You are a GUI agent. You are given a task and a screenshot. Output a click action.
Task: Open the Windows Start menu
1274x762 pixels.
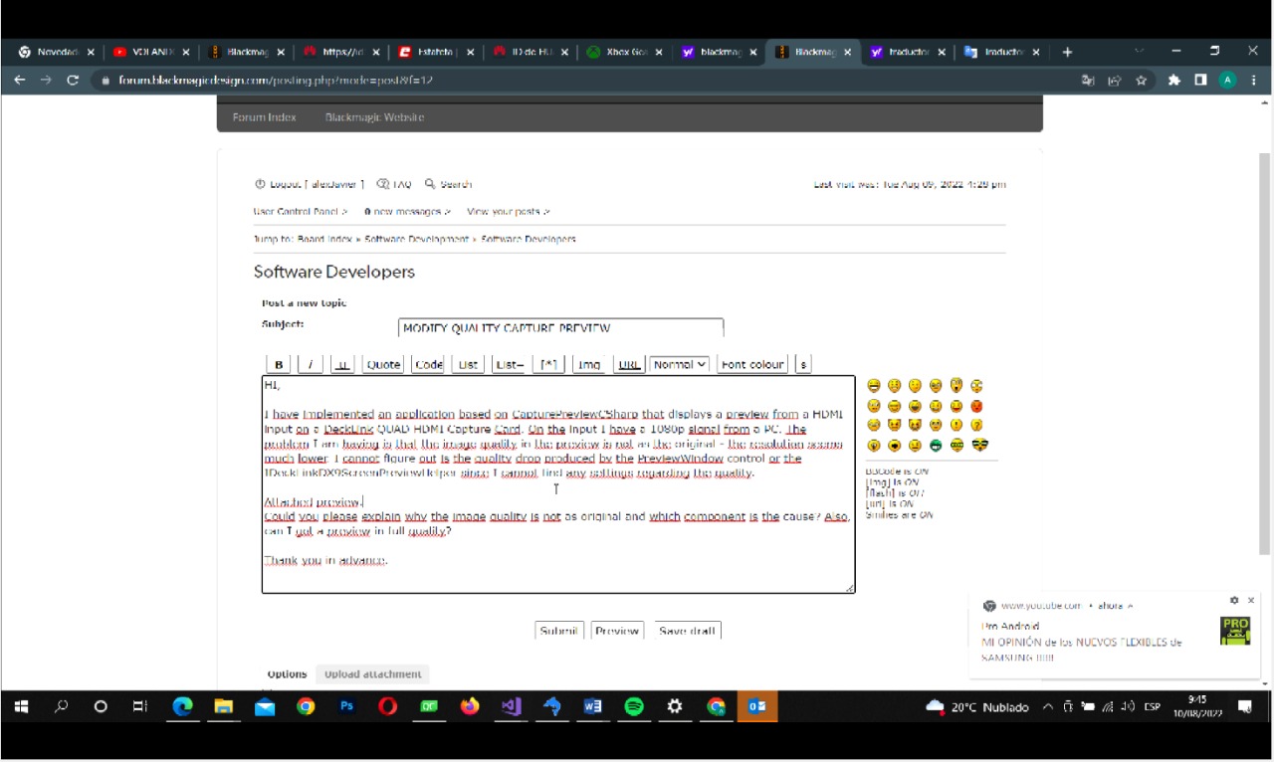coord(21,707)
